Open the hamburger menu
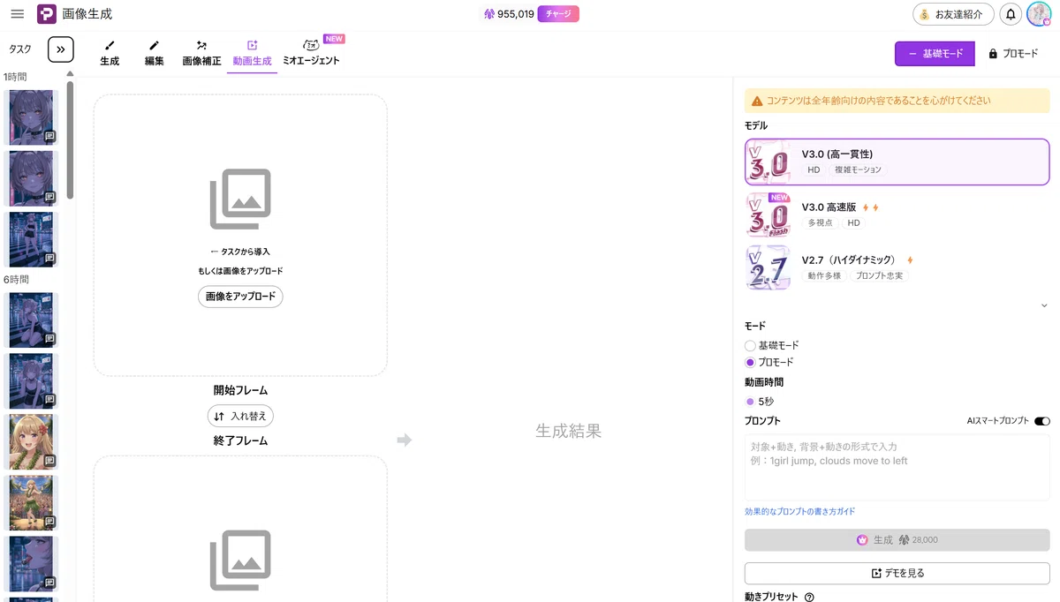 17,14
